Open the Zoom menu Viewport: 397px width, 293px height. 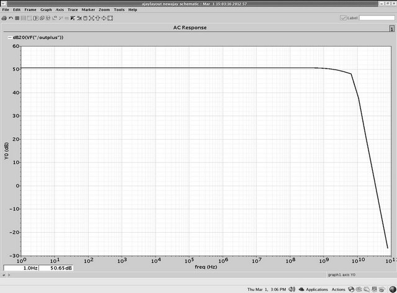tap(104, 10)
